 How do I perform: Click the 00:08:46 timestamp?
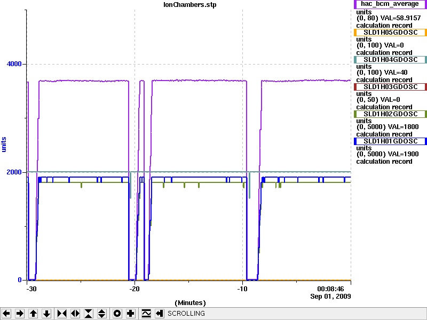click(330, 289)
